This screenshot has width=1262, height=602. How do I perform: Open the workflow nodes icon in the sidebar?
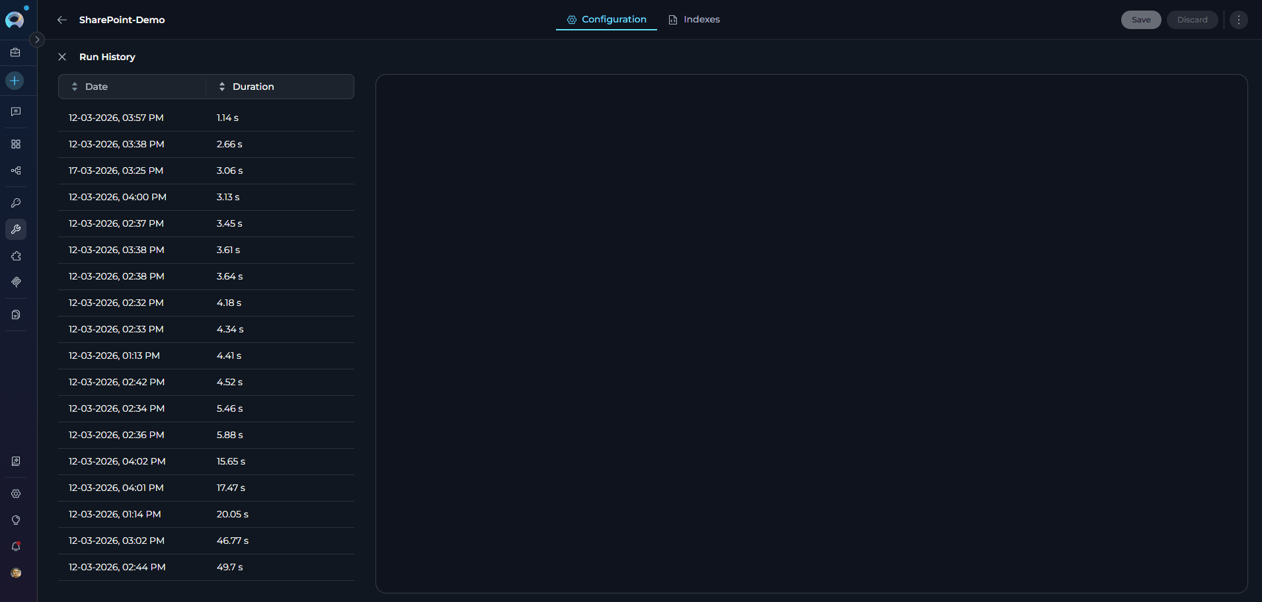tap(16, 170)
